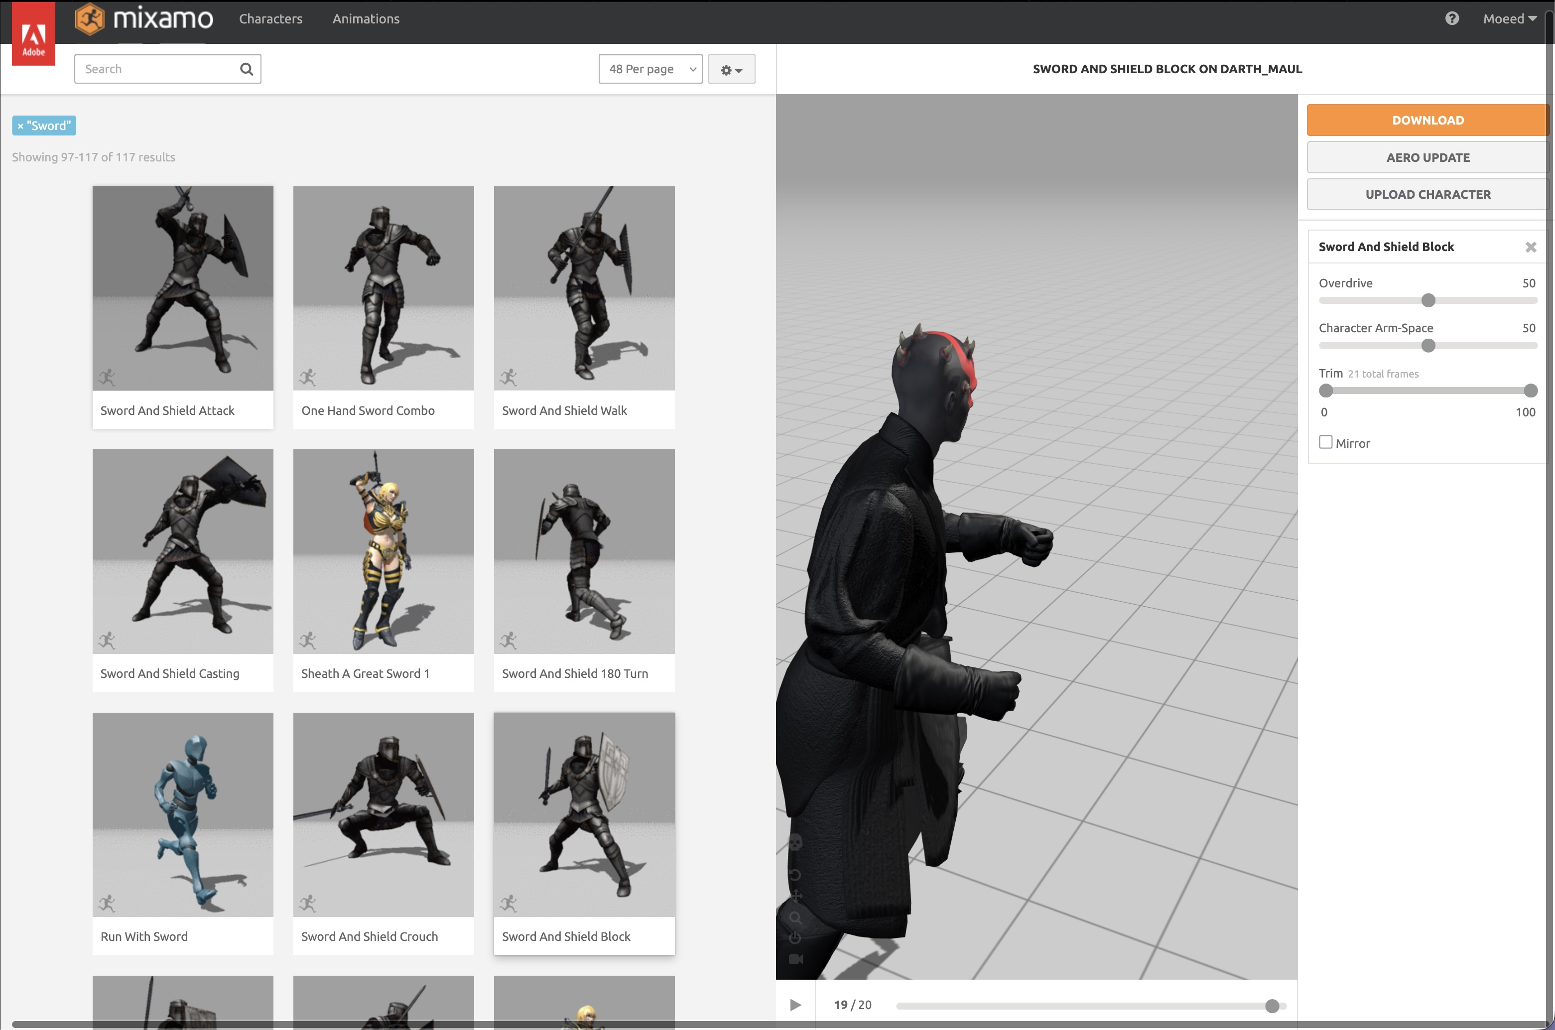This screenshot has width=1555, height=1030.
Task: Click the animation timeline scrubber handle
Action: (1272, 1006)
